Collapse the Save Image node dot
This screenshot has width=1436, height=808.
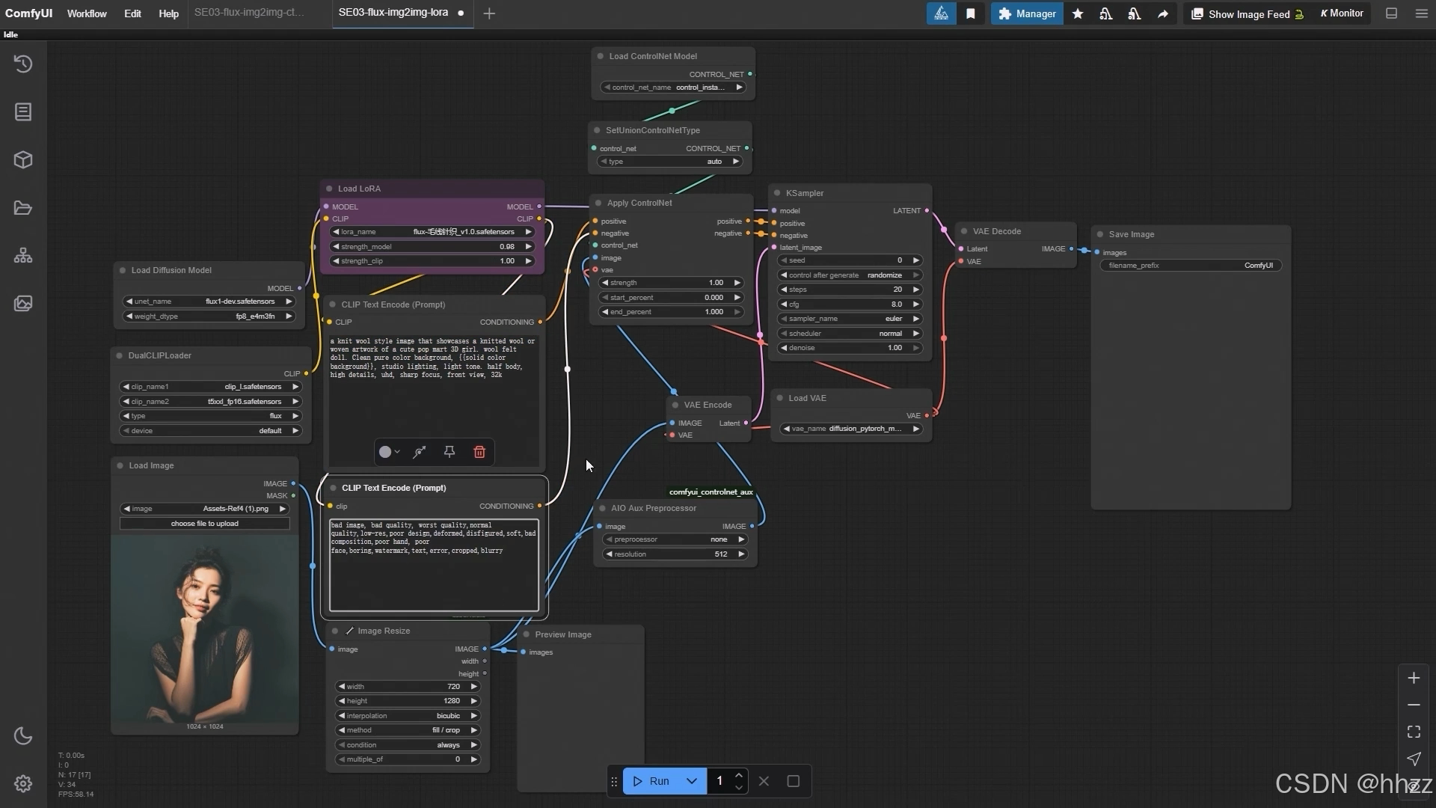click(1100, 234)
